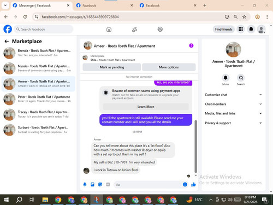Click More options button
The image size is (273, 205).
tap(169, 67)
